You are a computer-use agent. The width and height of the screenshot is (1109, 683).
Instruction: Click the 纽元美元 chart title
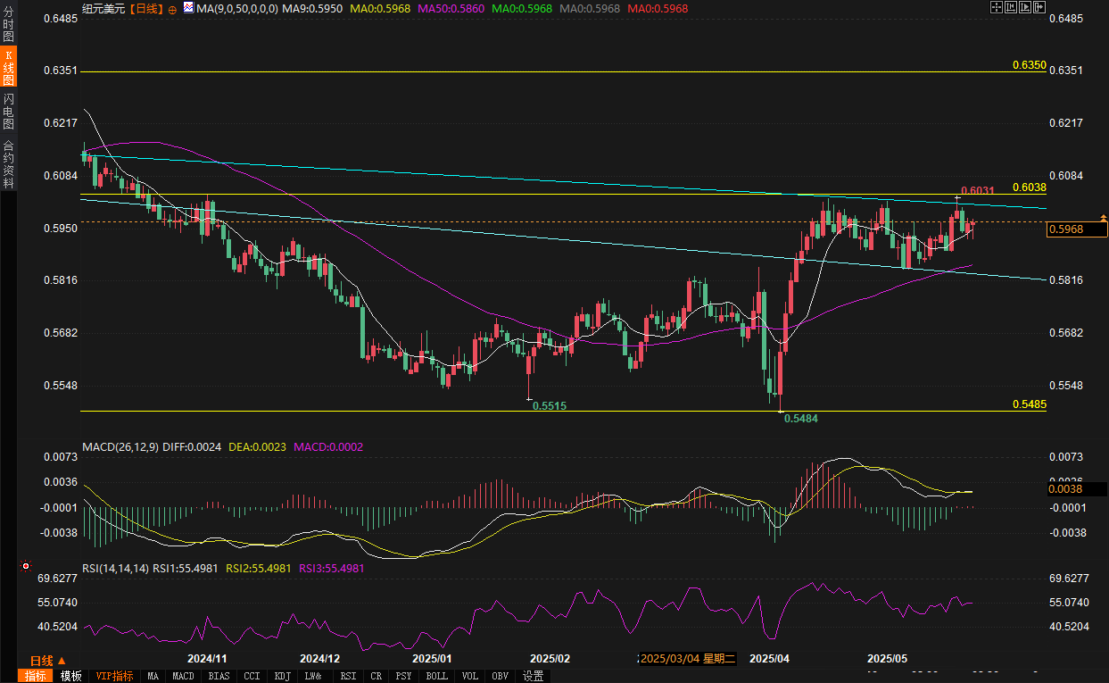pos(103,8)
